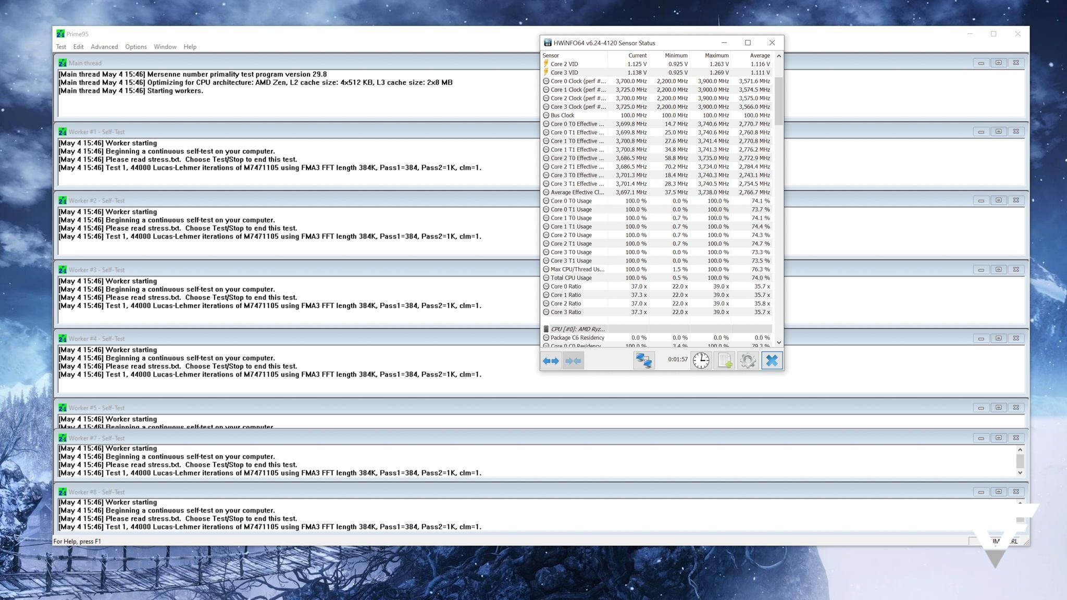Image resolution: width=1067 pixels, height=600 pixels.
Task: Click the Main thread window icon
Action: pos(63,63)
